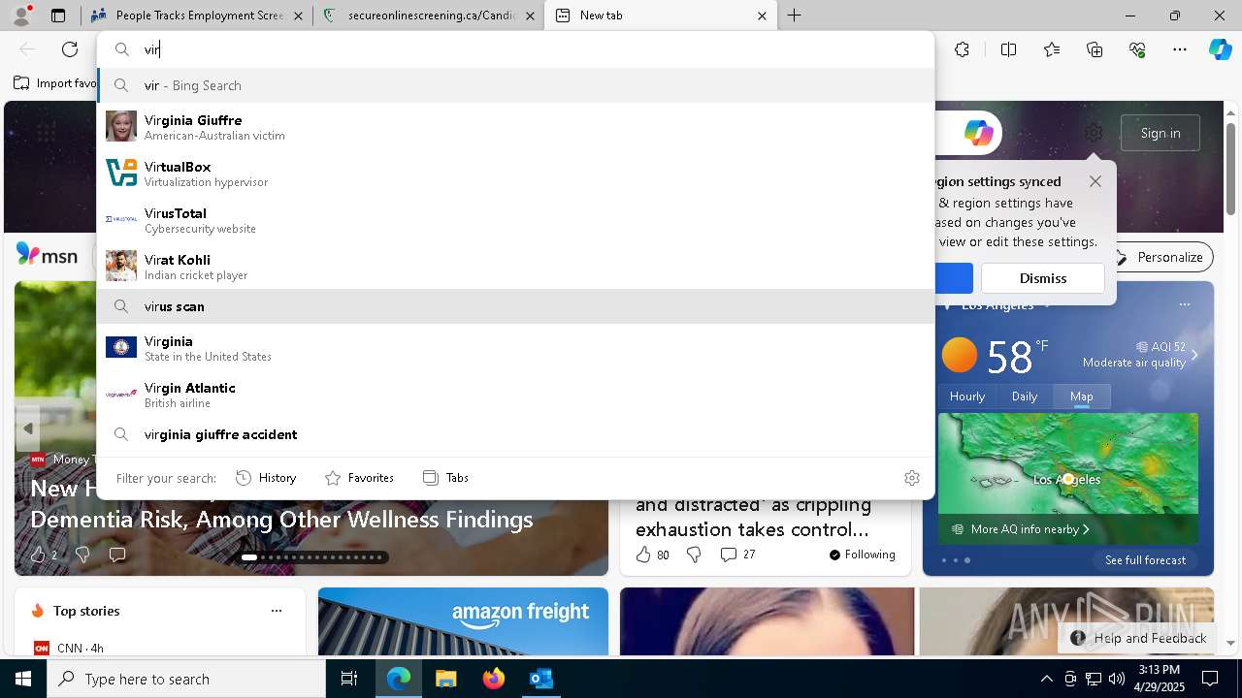Click the taskbar search box
The height and width of the screenshot is (698, 1242).
tap(186, 679)
